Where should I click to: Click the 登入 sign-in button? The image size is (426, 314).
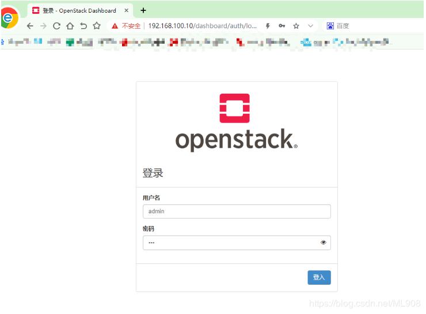pos(319,277)
